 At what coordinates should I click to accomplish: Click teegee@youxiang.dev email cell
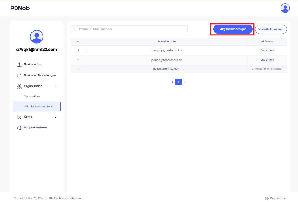tap(167, 51)
